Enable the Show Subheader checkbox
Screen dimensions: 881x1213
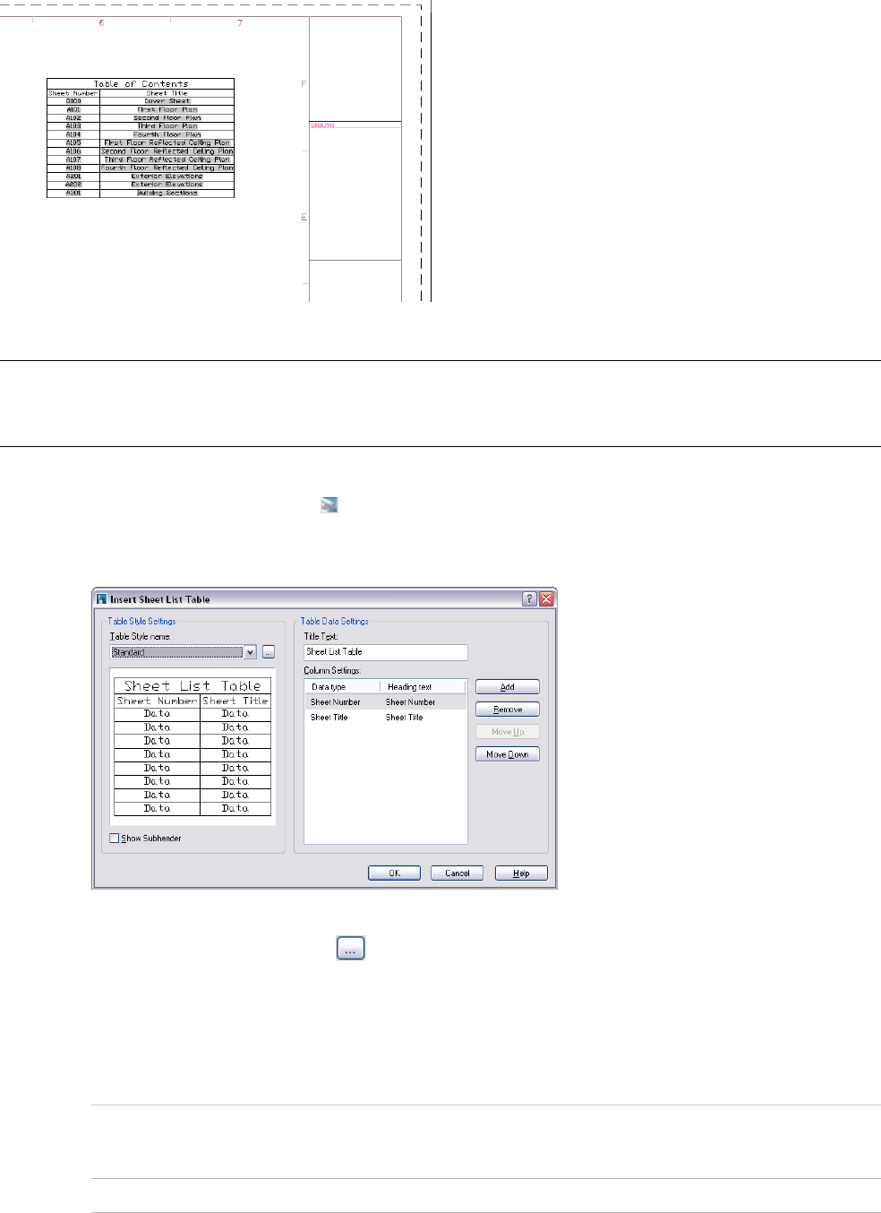tap(114, 839)
